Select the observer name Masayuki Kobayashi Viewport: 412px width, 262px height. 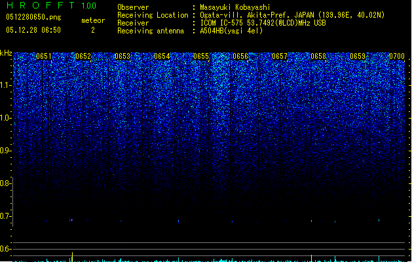[235, 7]
